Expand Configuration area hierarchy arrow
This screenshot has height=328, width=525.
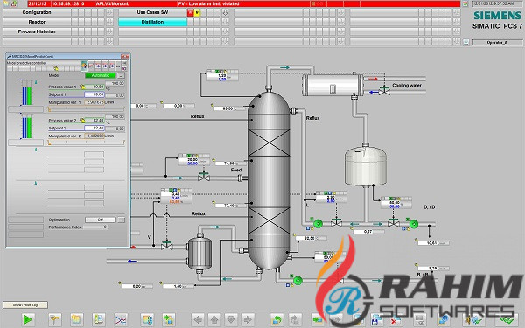pyautogui.click(x=109, y=12)
